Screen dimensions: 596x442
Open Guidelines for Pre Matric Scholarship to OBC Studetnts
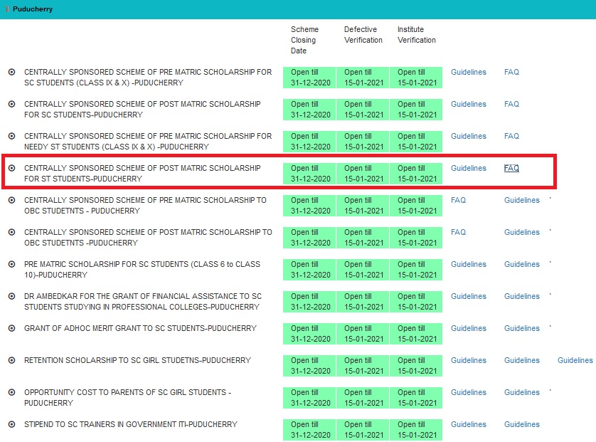(x=521, y=200)
